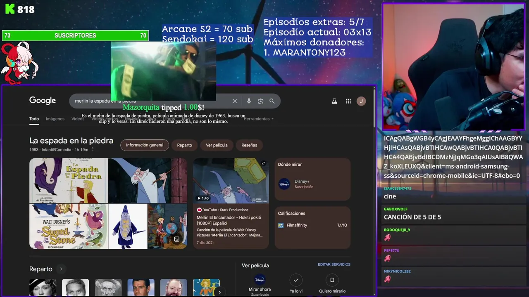Click the expand icon on the video thumbnail
The image size is (529, 297).
263,163
